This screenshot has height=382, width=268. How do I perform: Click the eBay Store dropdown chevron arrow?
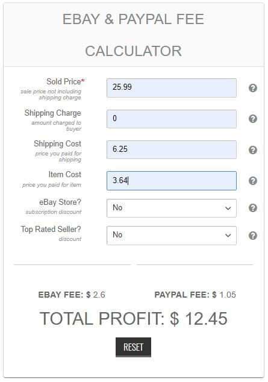(228, 208)
